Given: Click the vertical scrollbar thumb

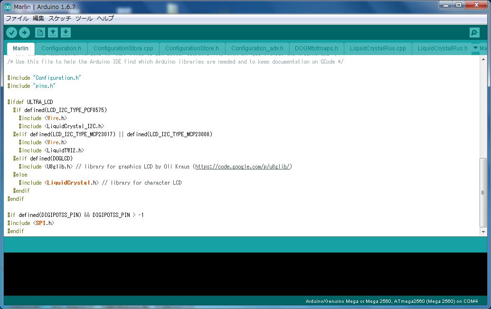Looking at the screenshot, I should (483, 193).
